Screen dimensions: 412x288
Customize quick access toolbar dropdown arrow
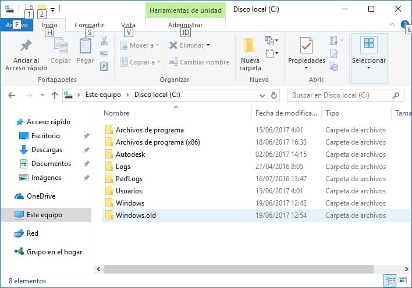53,10
